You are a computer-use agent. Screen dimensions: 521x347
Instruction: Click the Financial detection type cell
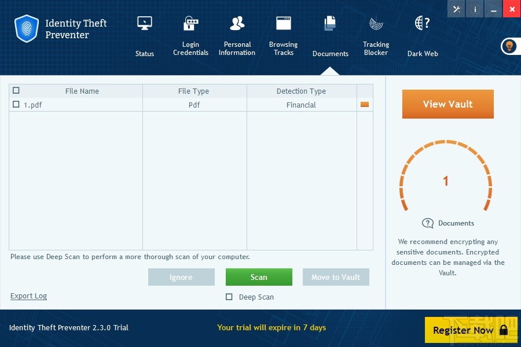[x=301, y=105]
